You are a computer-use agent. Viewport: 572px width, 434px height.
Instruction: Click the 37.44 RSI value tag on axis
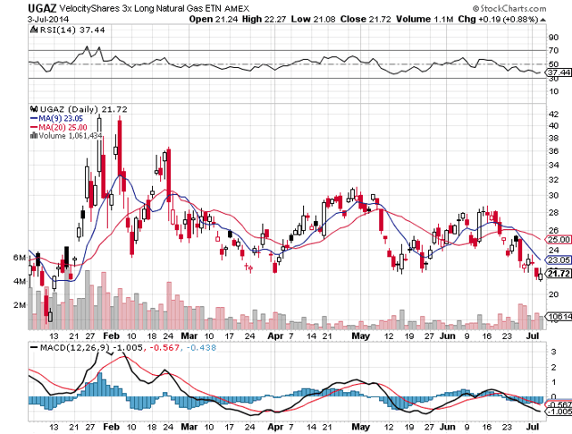pos(559,72)
